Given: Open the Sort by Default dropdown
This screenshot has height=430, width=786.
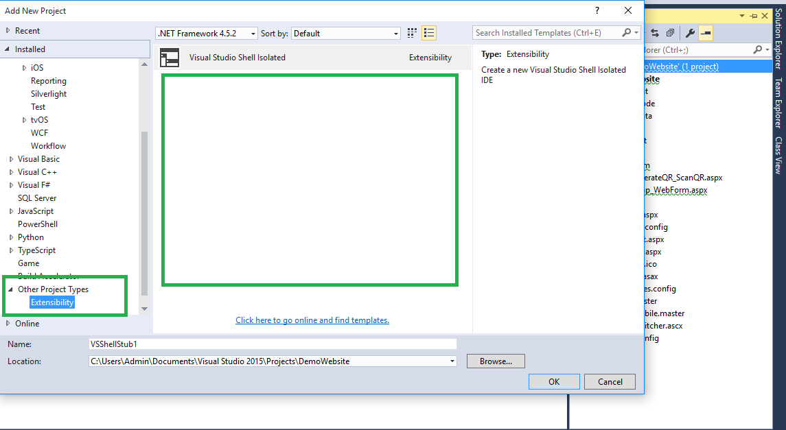Looking at the screenshot, I should click(x=396, y=32).
